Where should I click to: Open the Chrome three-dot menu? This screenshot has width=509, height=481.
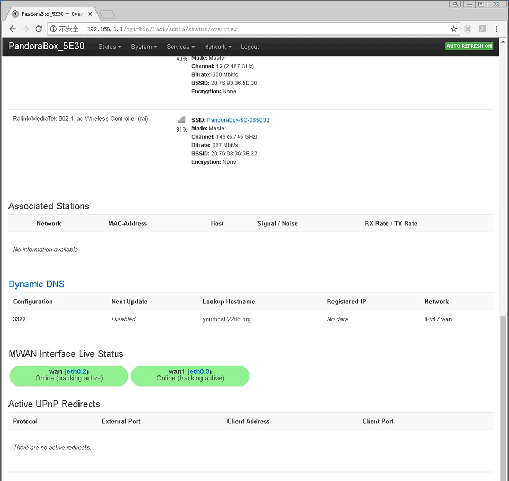click(x=497, y=29)
